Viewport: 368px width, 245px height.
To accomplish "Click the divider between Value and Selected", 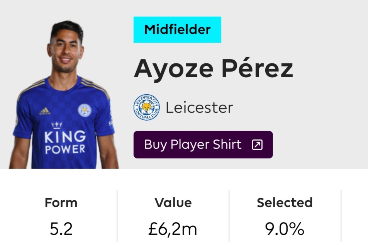I will (229, 216).
